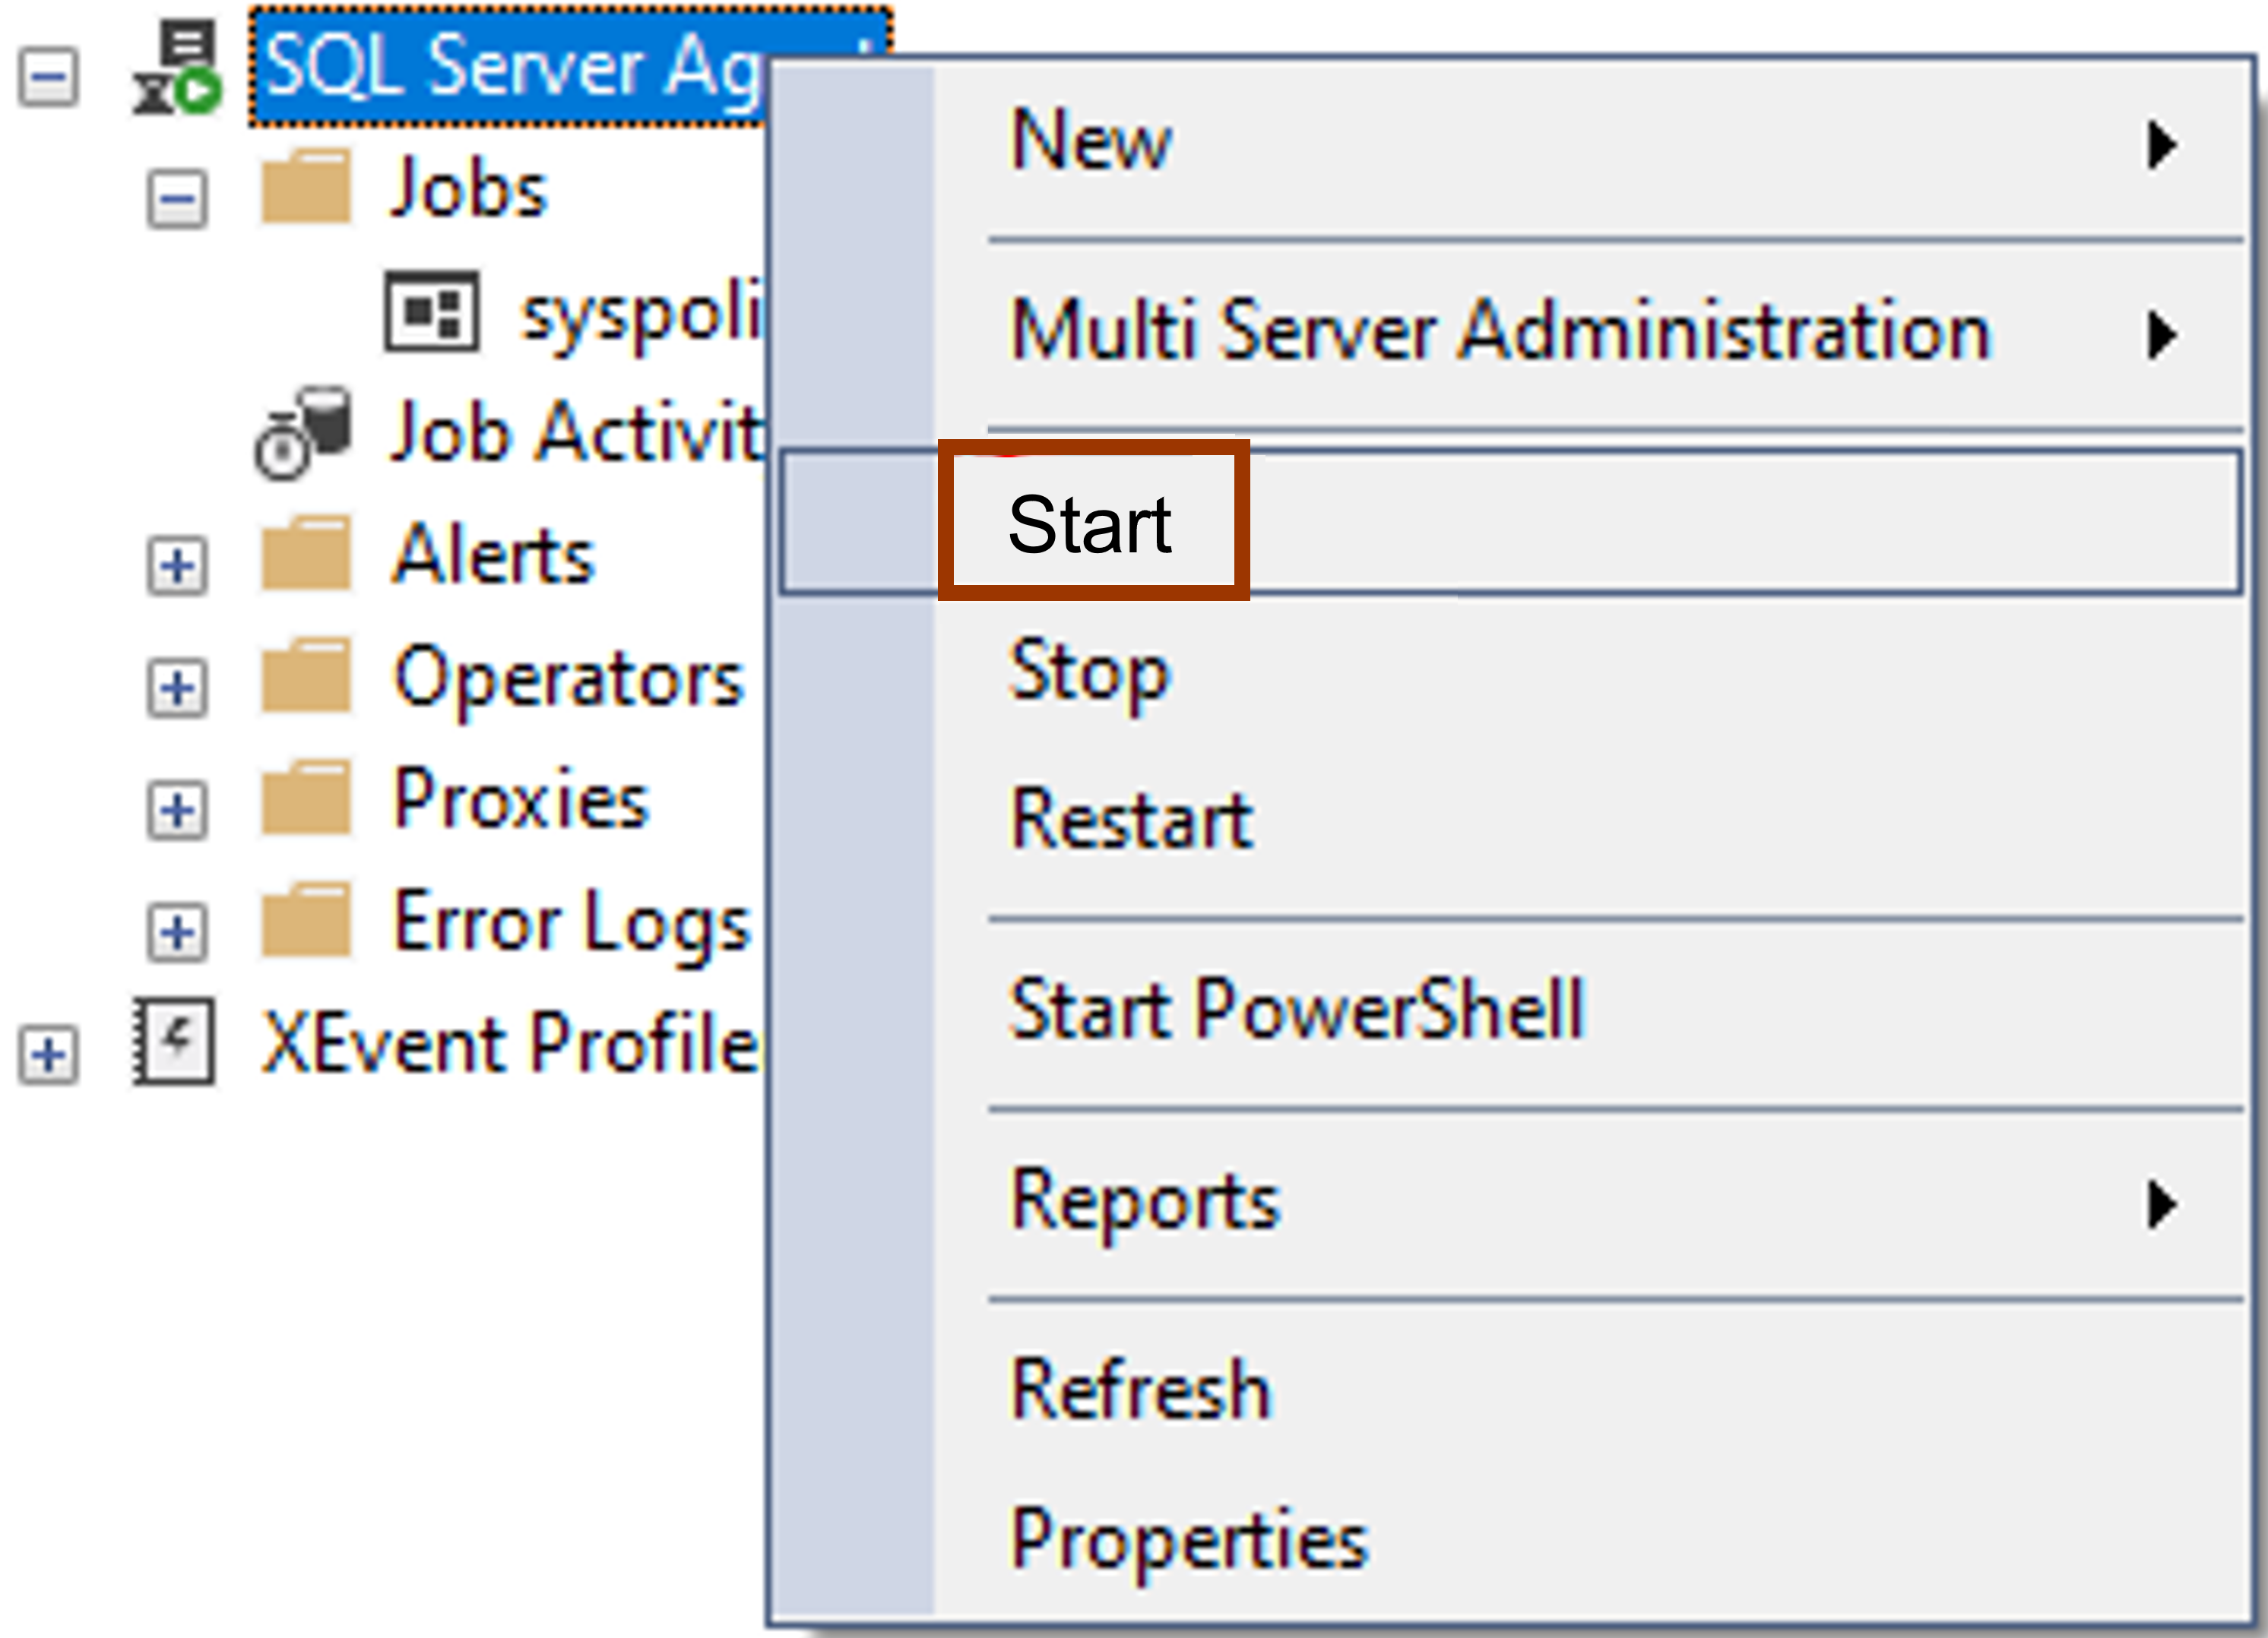Click the Jobs folder icon
2268x1638 pixels.
(x=305, y=188)
